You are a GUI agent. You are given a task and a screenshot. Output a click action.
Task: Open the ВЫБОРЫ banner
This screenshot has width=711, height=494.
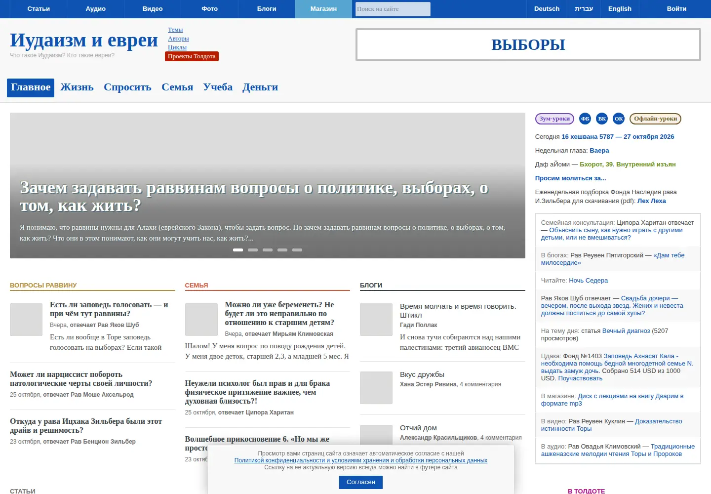(x=528, y=45)
